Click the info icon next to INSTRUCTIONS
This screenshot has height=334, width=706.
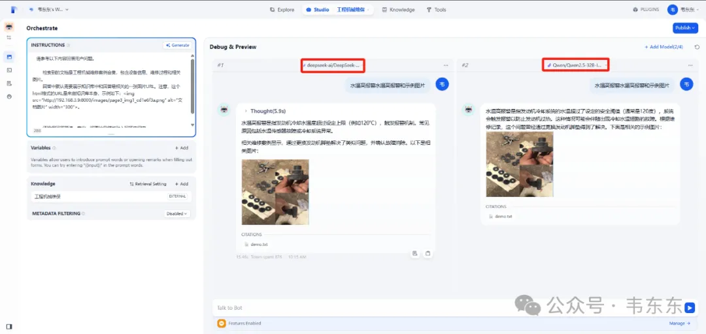click(x=69, y=46)
